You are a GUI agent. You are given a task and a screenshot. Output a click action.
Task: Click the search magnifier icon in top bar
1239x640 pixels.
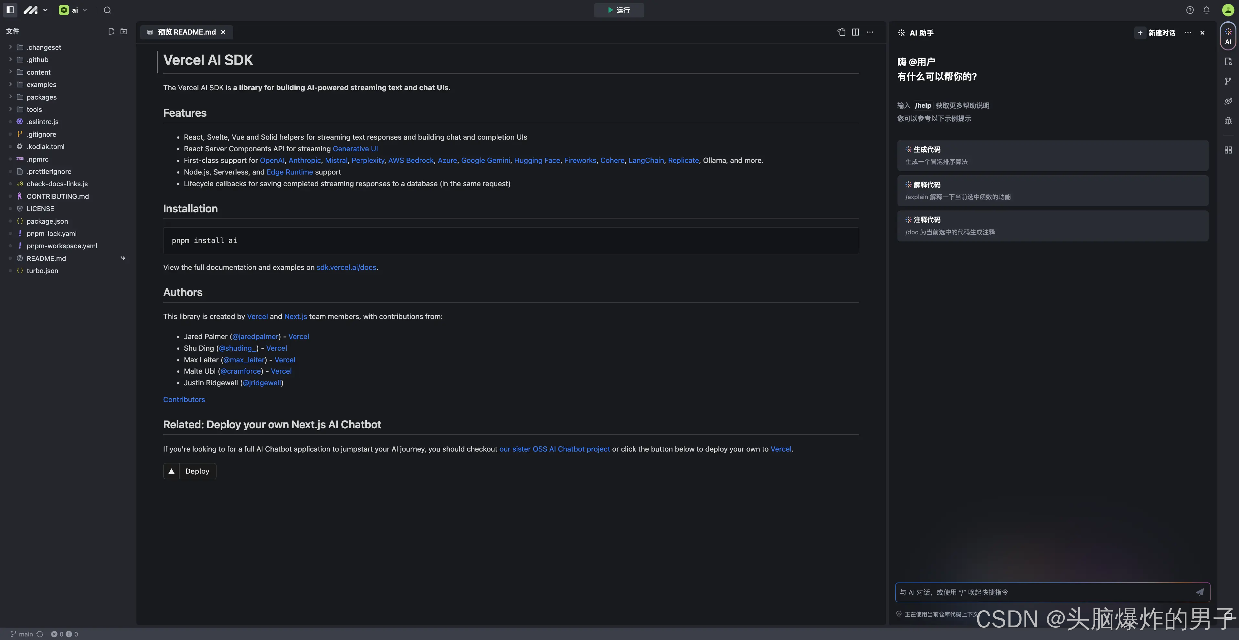pos(107,10)
